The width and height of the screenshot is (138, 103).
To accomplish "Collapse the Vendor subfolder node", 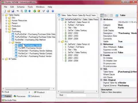I will pyautogui.click(x=10, y=43).
